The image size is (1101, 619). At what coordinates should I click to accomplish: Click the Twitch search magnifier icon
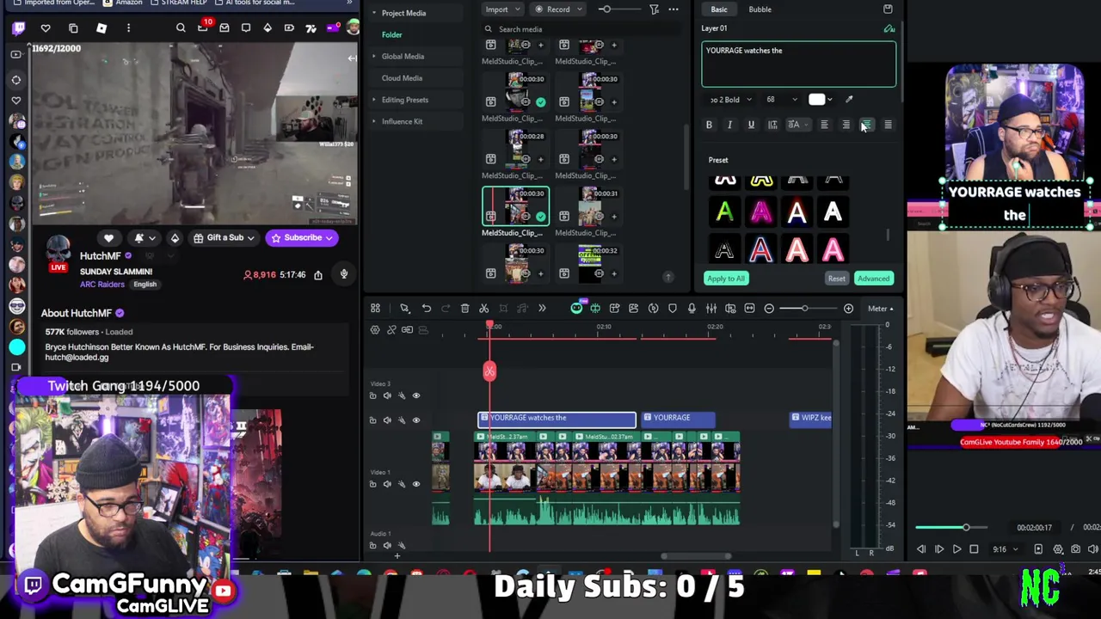point(181,28)
